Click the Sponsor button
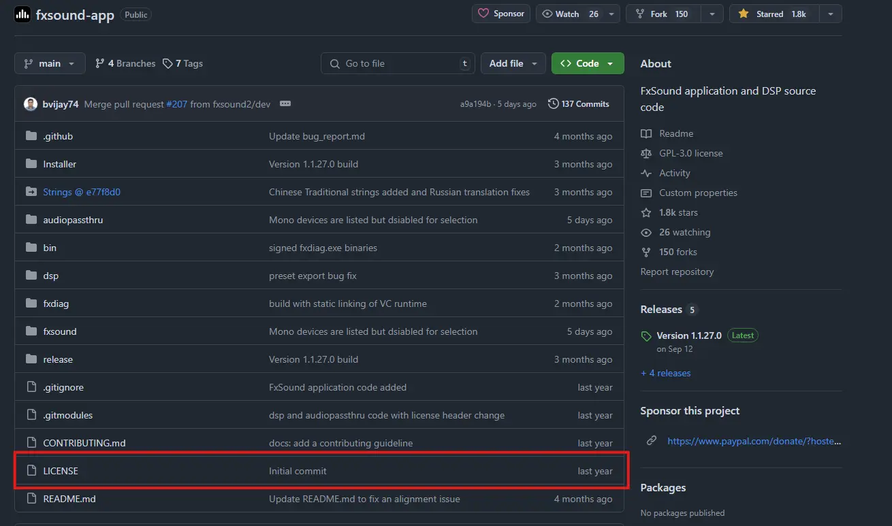This screenshot has height=526, width=892. pos(501,14)
